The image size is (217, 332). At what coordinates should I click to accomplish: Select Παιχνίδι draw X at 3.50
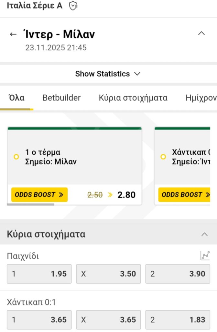point(108,274)
